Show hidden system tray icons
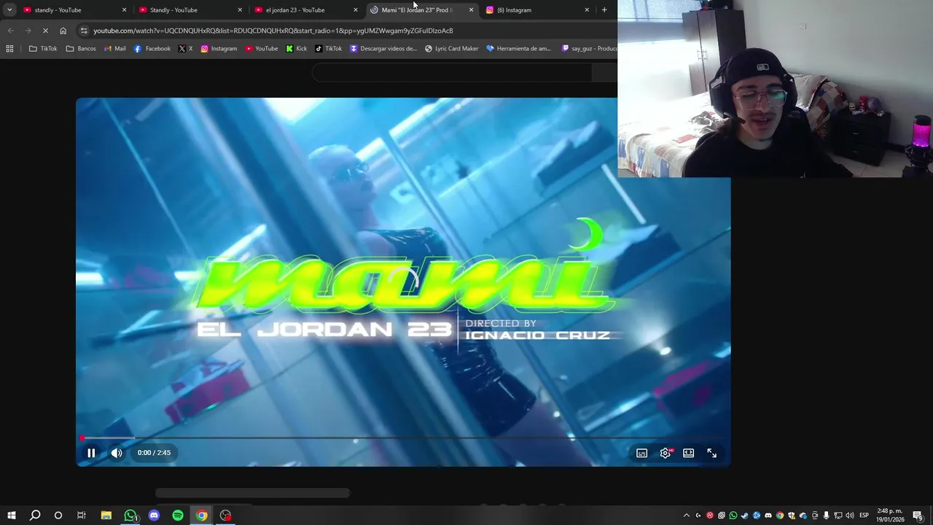The image size is (933, 525). [x=686, y=516]
